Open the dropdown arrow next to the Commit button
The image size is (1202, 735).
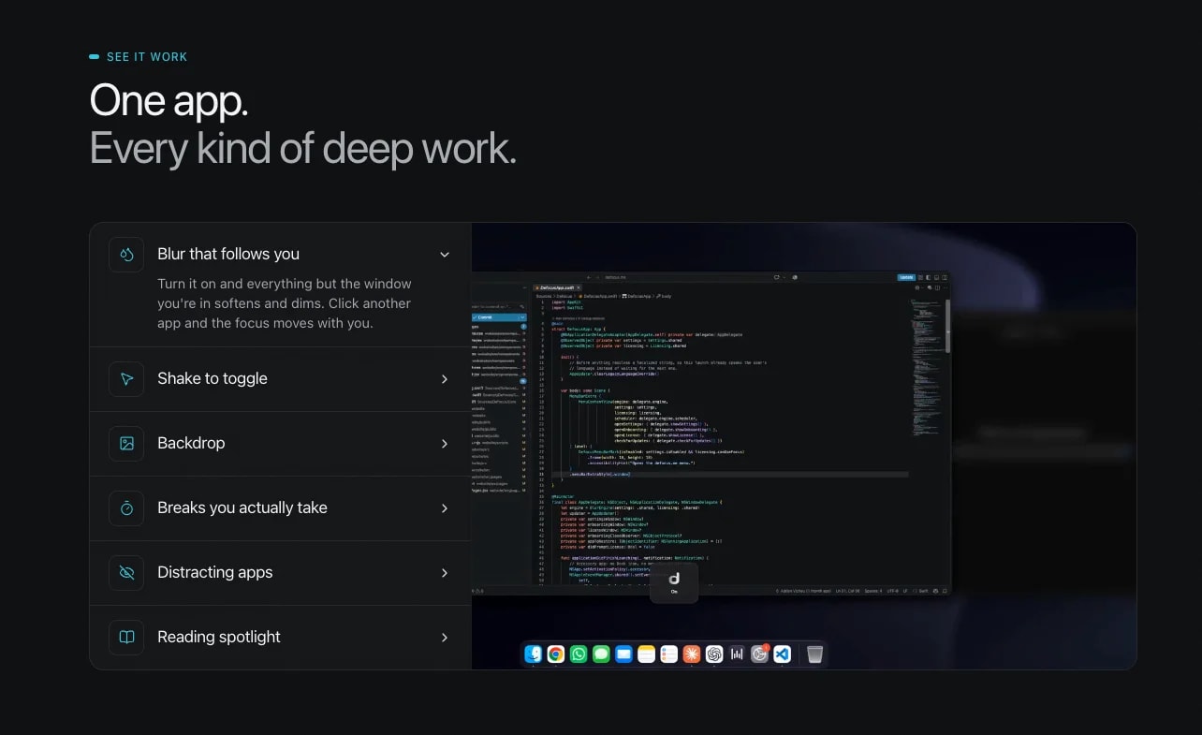522,317
